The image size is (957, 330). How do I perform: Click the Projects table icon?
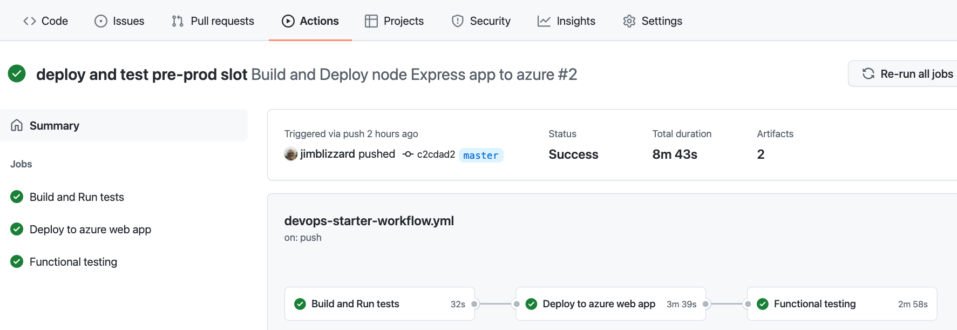pos(371,21)
